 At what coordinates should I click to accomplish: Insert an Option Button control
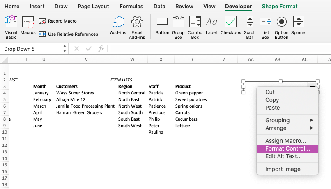pos(281,27)
